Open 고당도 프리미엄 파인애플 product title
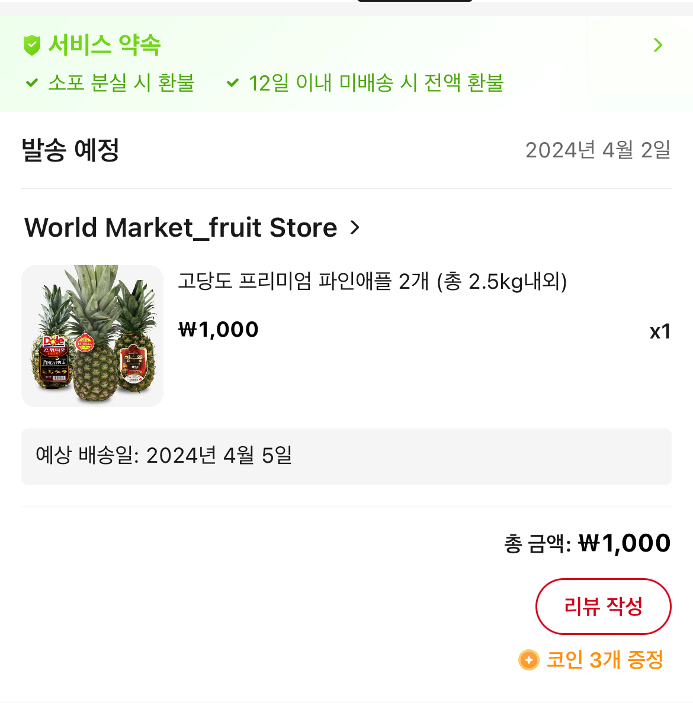 pyautogui.click(x=373, y=282)
